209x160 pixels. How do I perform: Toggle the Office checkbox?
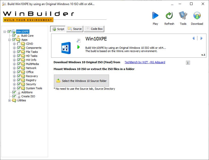pyautogui.click(x=19, y=72)
